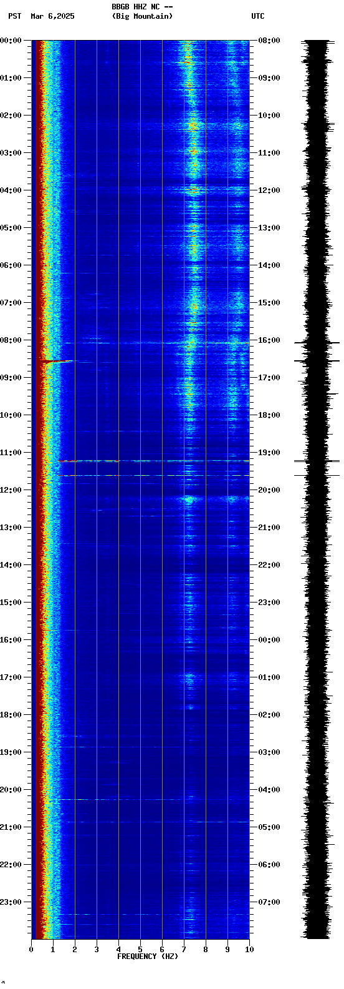Select the "19:00" PST axis label

[x=11, y=752]
